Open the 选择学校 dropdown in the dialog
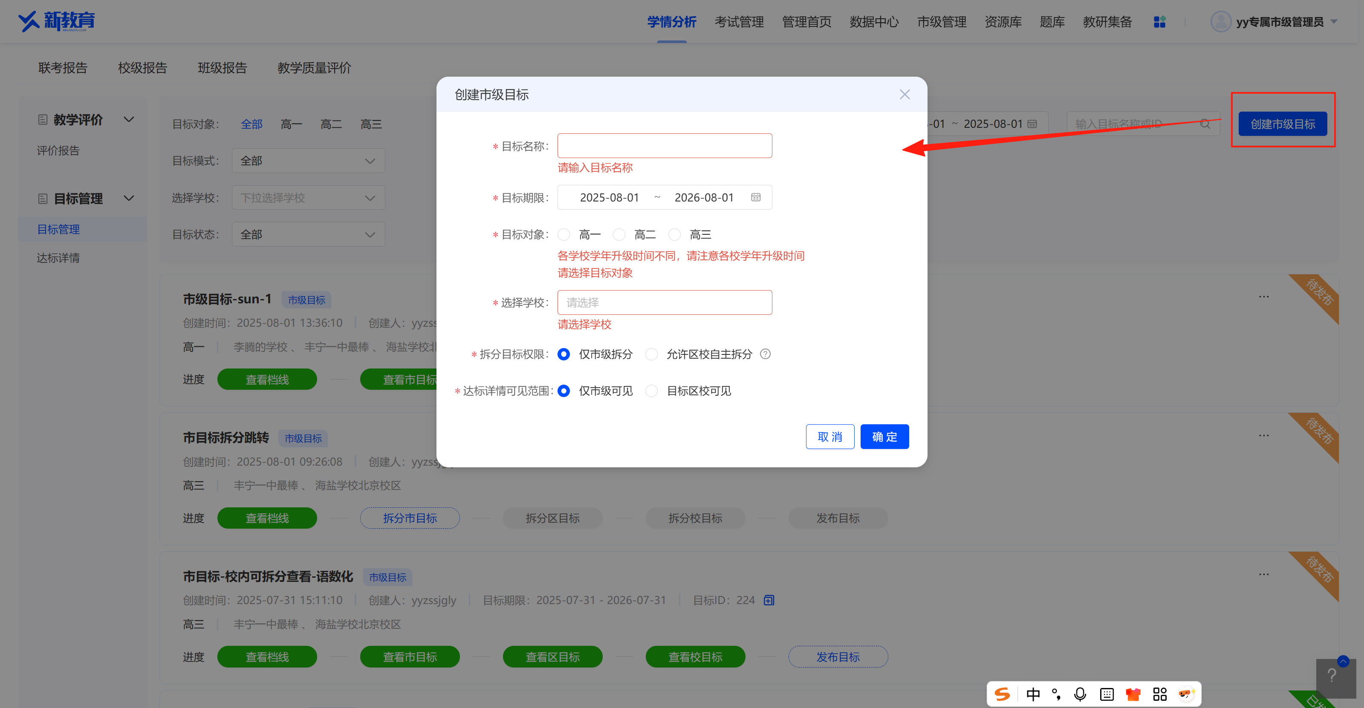This screenshot has width=1364, height=708. pos(664,303)
